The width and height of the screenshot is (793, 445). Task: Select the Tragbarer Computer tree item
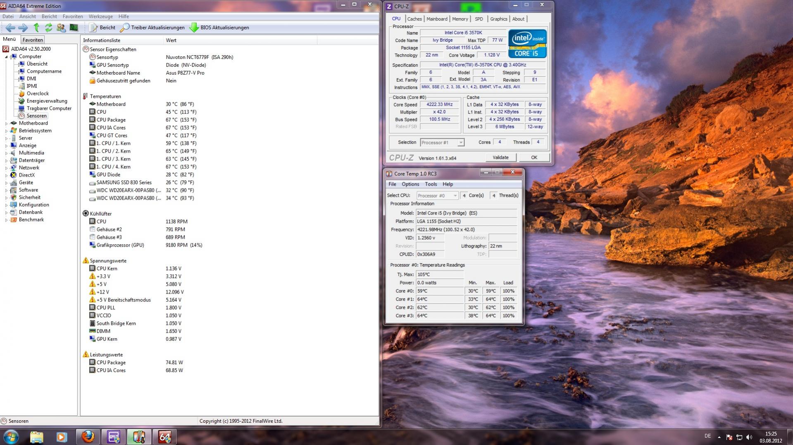coord(49,108)
